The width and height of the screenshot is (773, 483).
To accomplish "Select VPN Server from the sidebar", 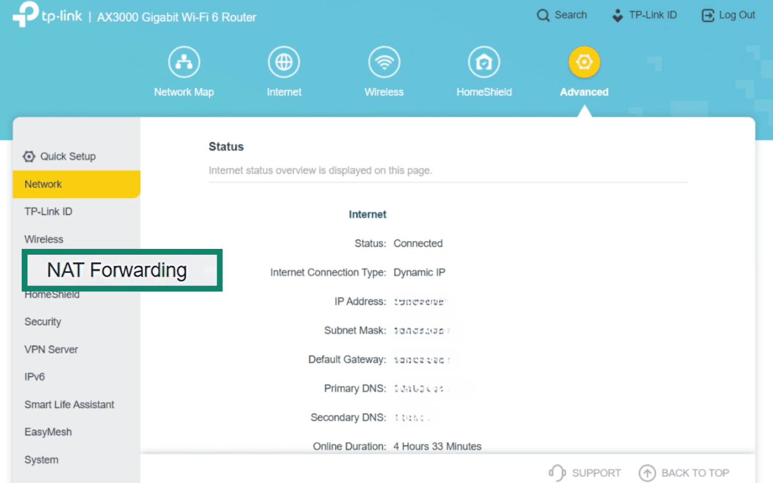I will (x=51, y=349).
